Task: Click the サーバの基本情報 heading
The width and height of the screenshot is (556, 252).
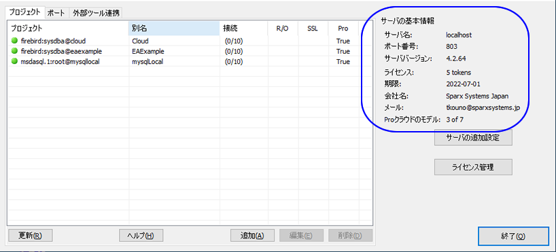Action: point(408,20)
